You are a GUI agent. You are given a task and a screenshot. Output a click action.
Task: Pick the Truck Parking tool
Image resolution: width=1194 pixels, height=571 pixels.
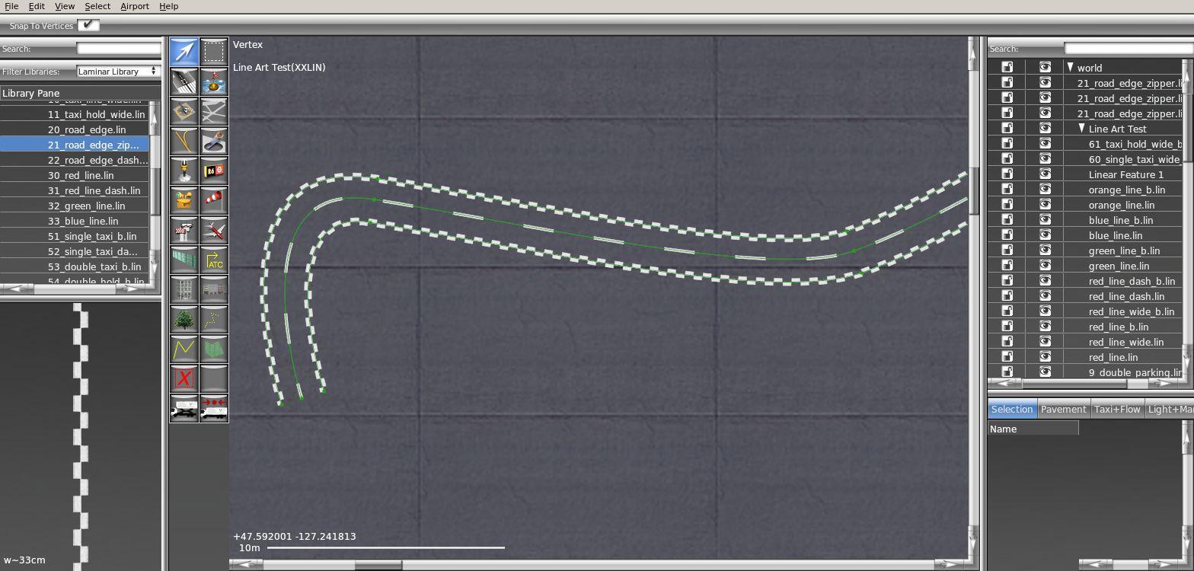pyautogui.click(x=184, y=408)
